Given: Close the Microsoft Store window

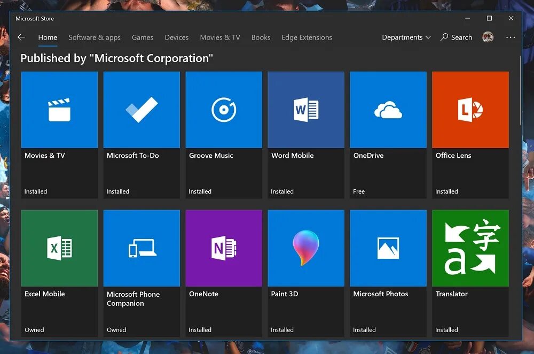Looking at the screenshot, I should [511, 18].
